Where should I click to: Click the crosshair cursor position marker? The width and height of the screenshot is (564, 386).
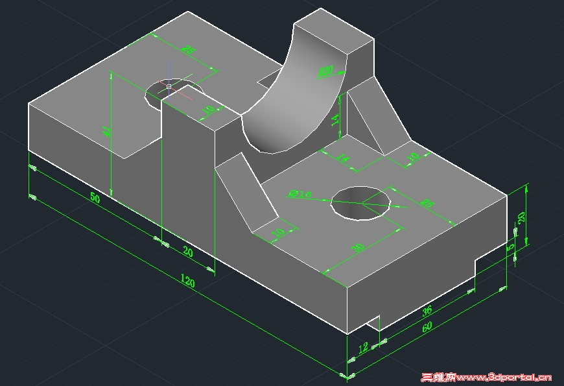[167, 84]
